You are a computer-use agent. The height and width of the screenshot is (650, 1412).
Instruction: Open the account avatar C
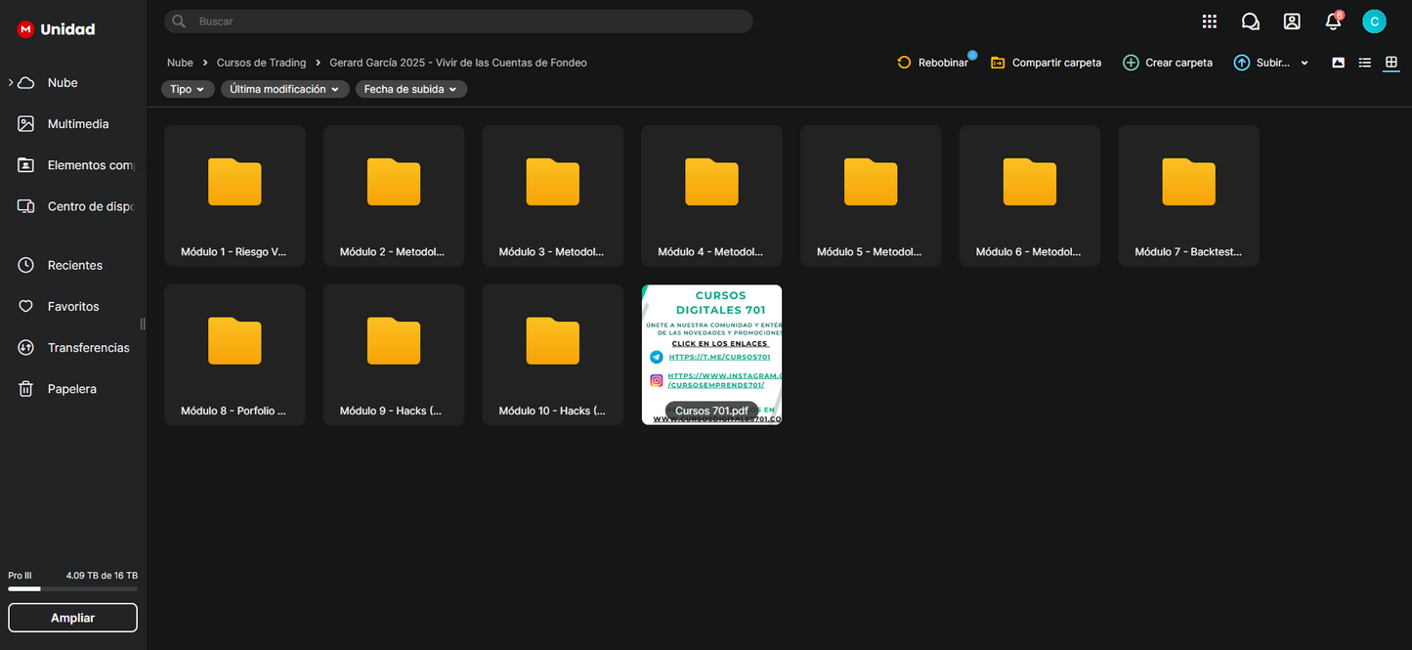tap(1374, 22)
